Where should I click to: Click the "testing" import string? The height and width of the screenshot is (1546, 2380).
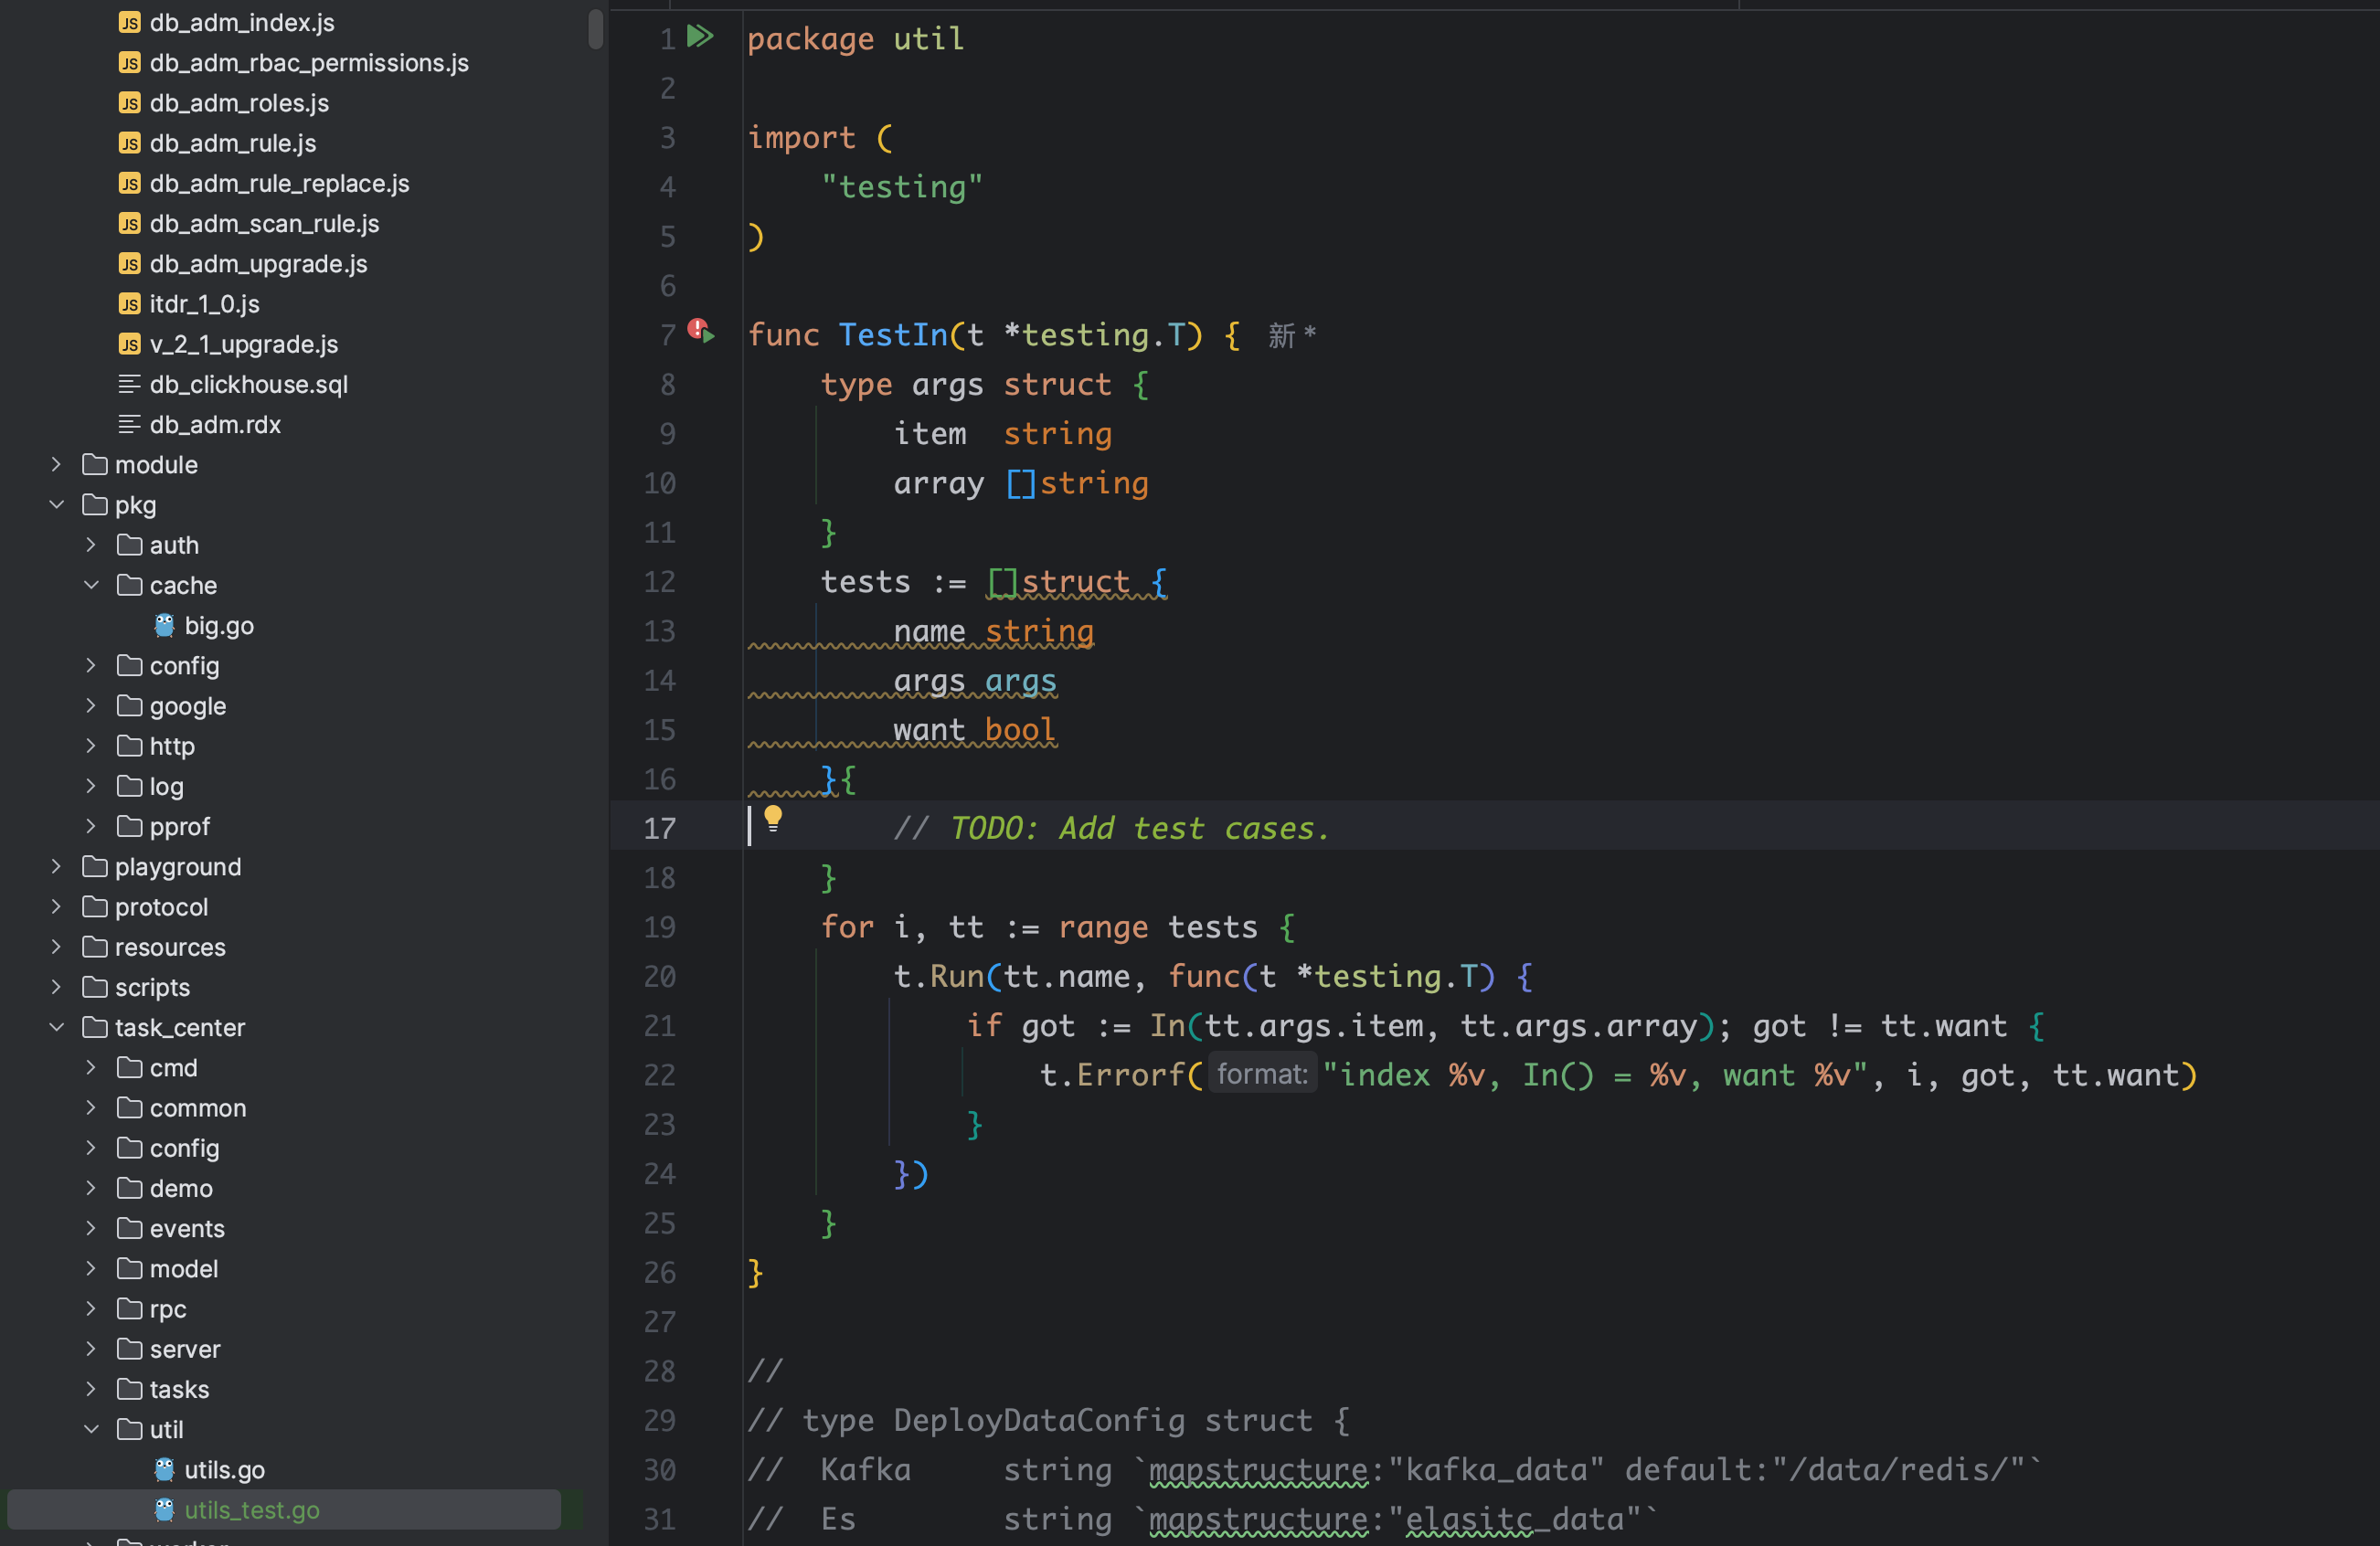(902, 186)
